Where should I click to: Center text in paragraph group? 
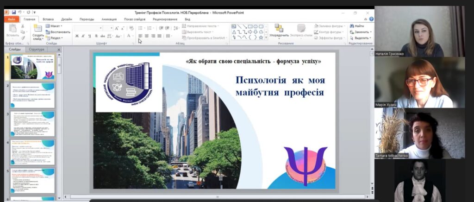coord(147,36)
